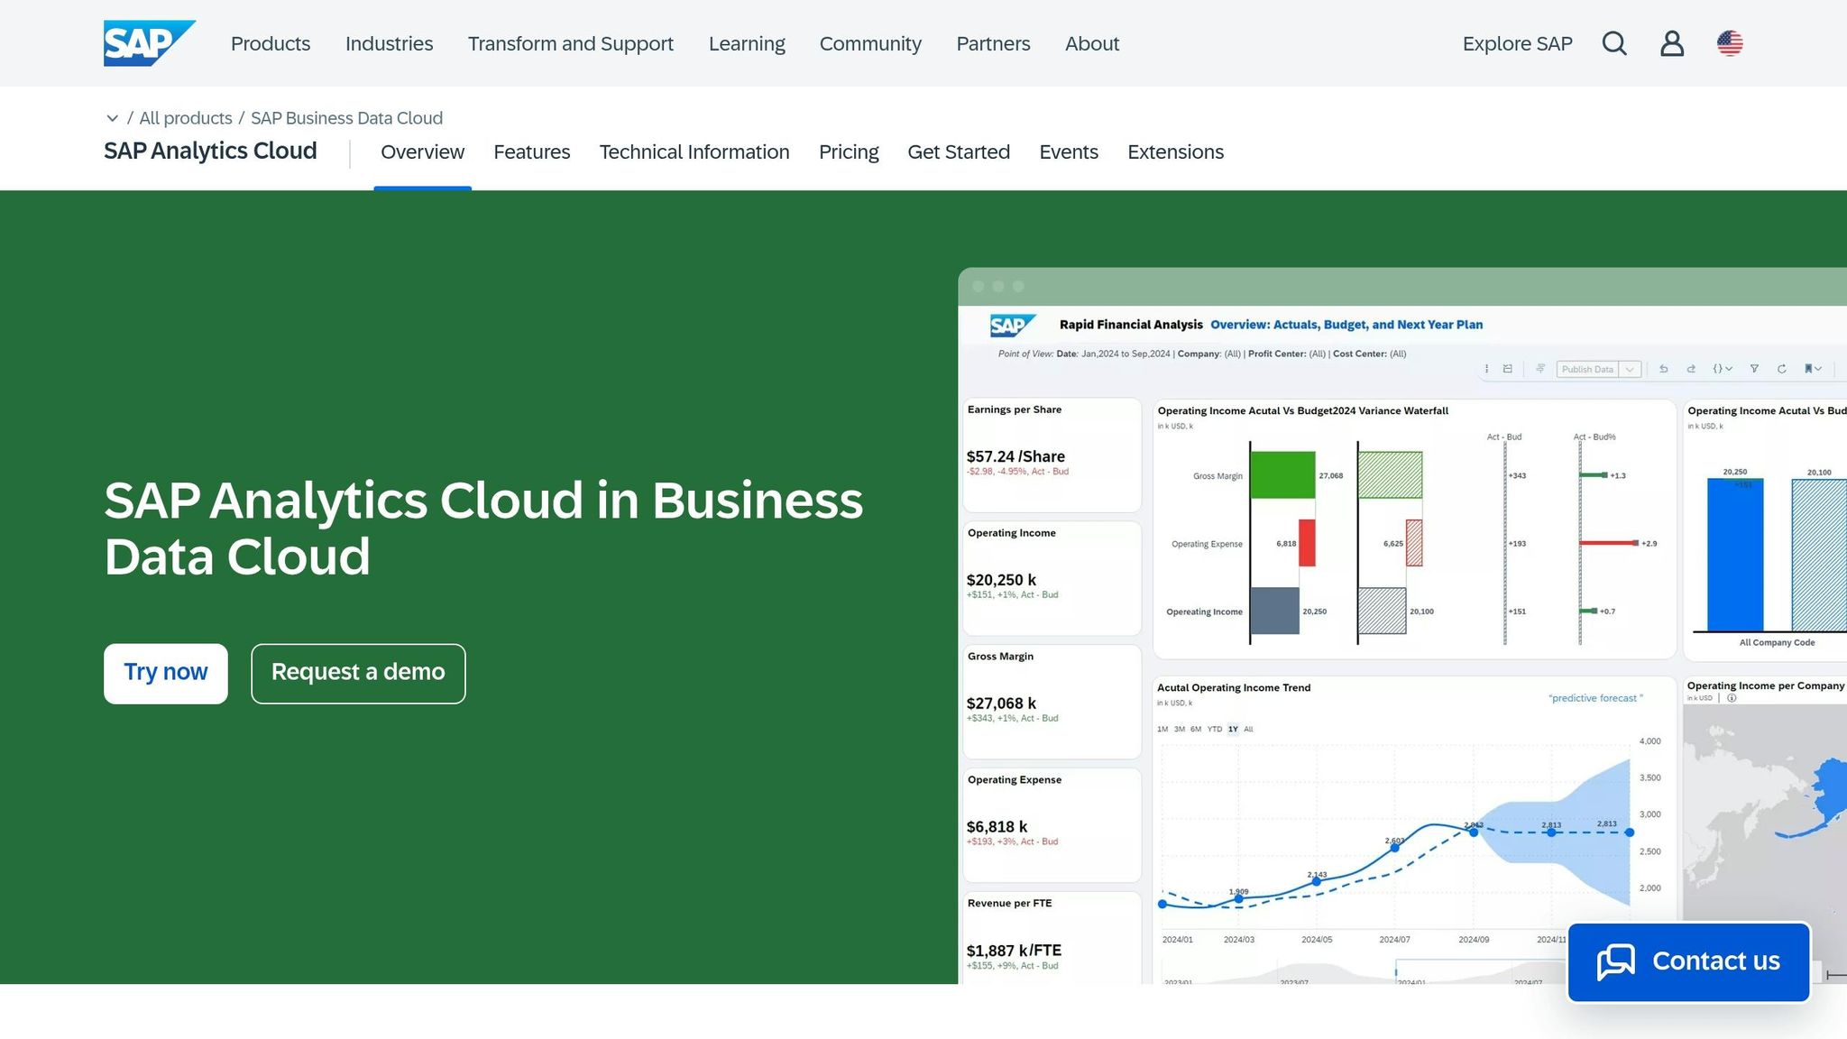Undo the last dashboard action

(x=1664, y=369)
